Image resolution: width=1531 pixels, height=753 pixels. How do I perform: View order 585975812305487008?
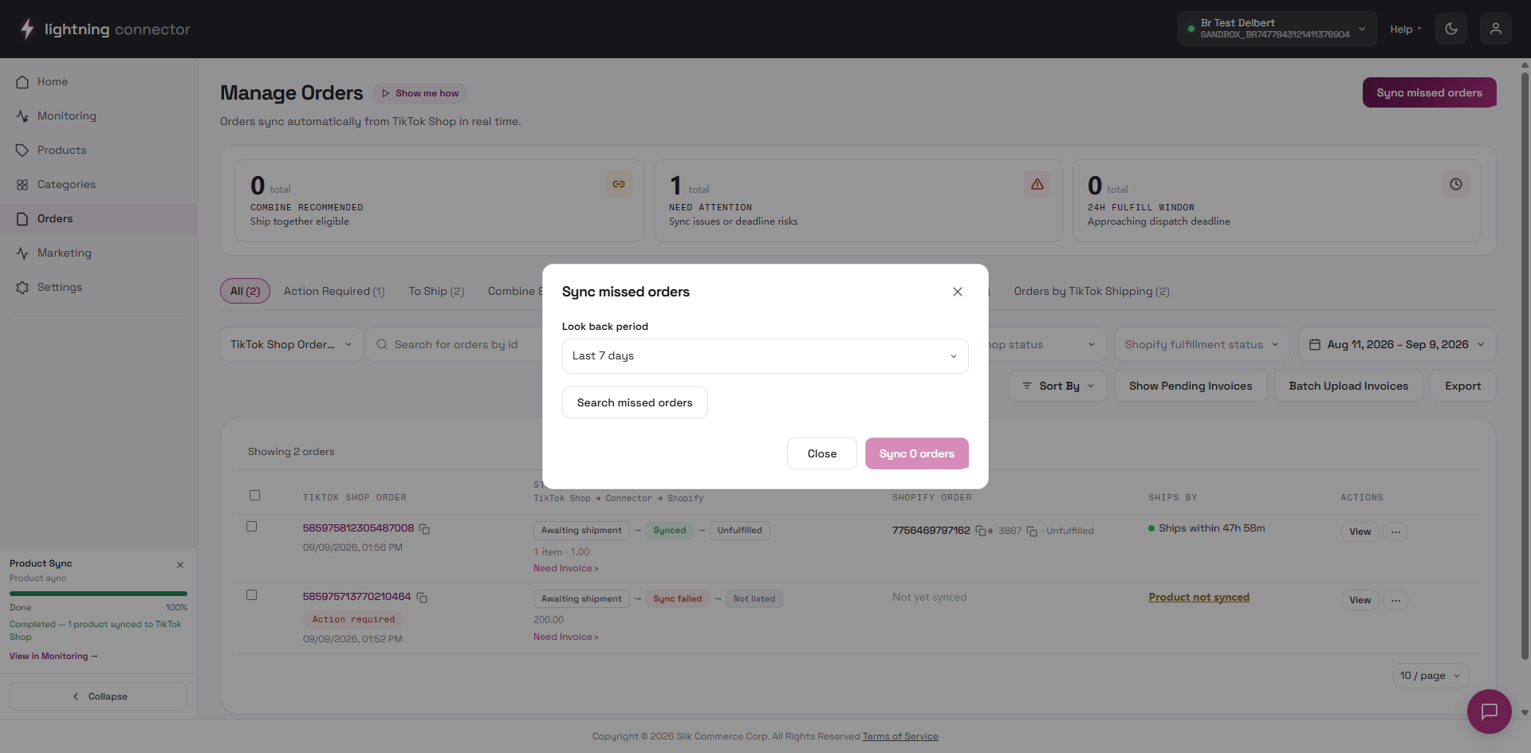tap(1360, 531)
